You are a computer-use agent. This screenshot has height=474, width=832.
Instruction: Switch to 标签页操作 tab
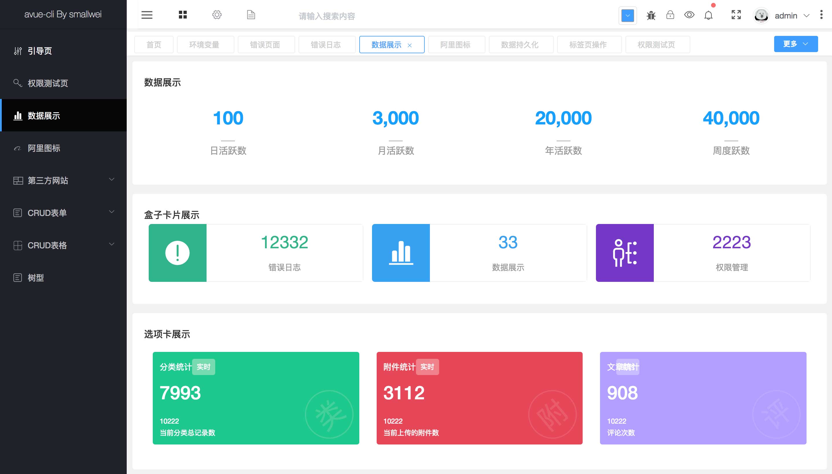[589, 45]
